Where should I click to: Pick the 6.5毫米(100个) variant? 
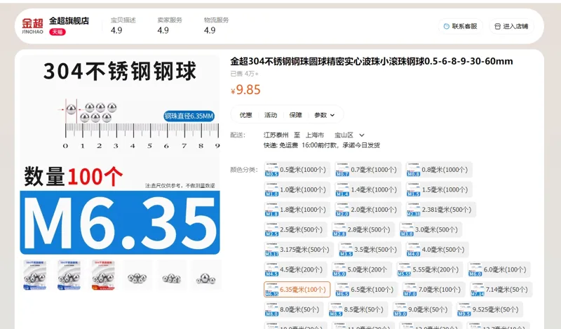tap(366, 290)
